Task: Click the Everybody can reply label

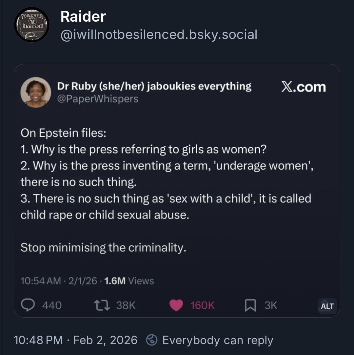Action: (218, 340)
